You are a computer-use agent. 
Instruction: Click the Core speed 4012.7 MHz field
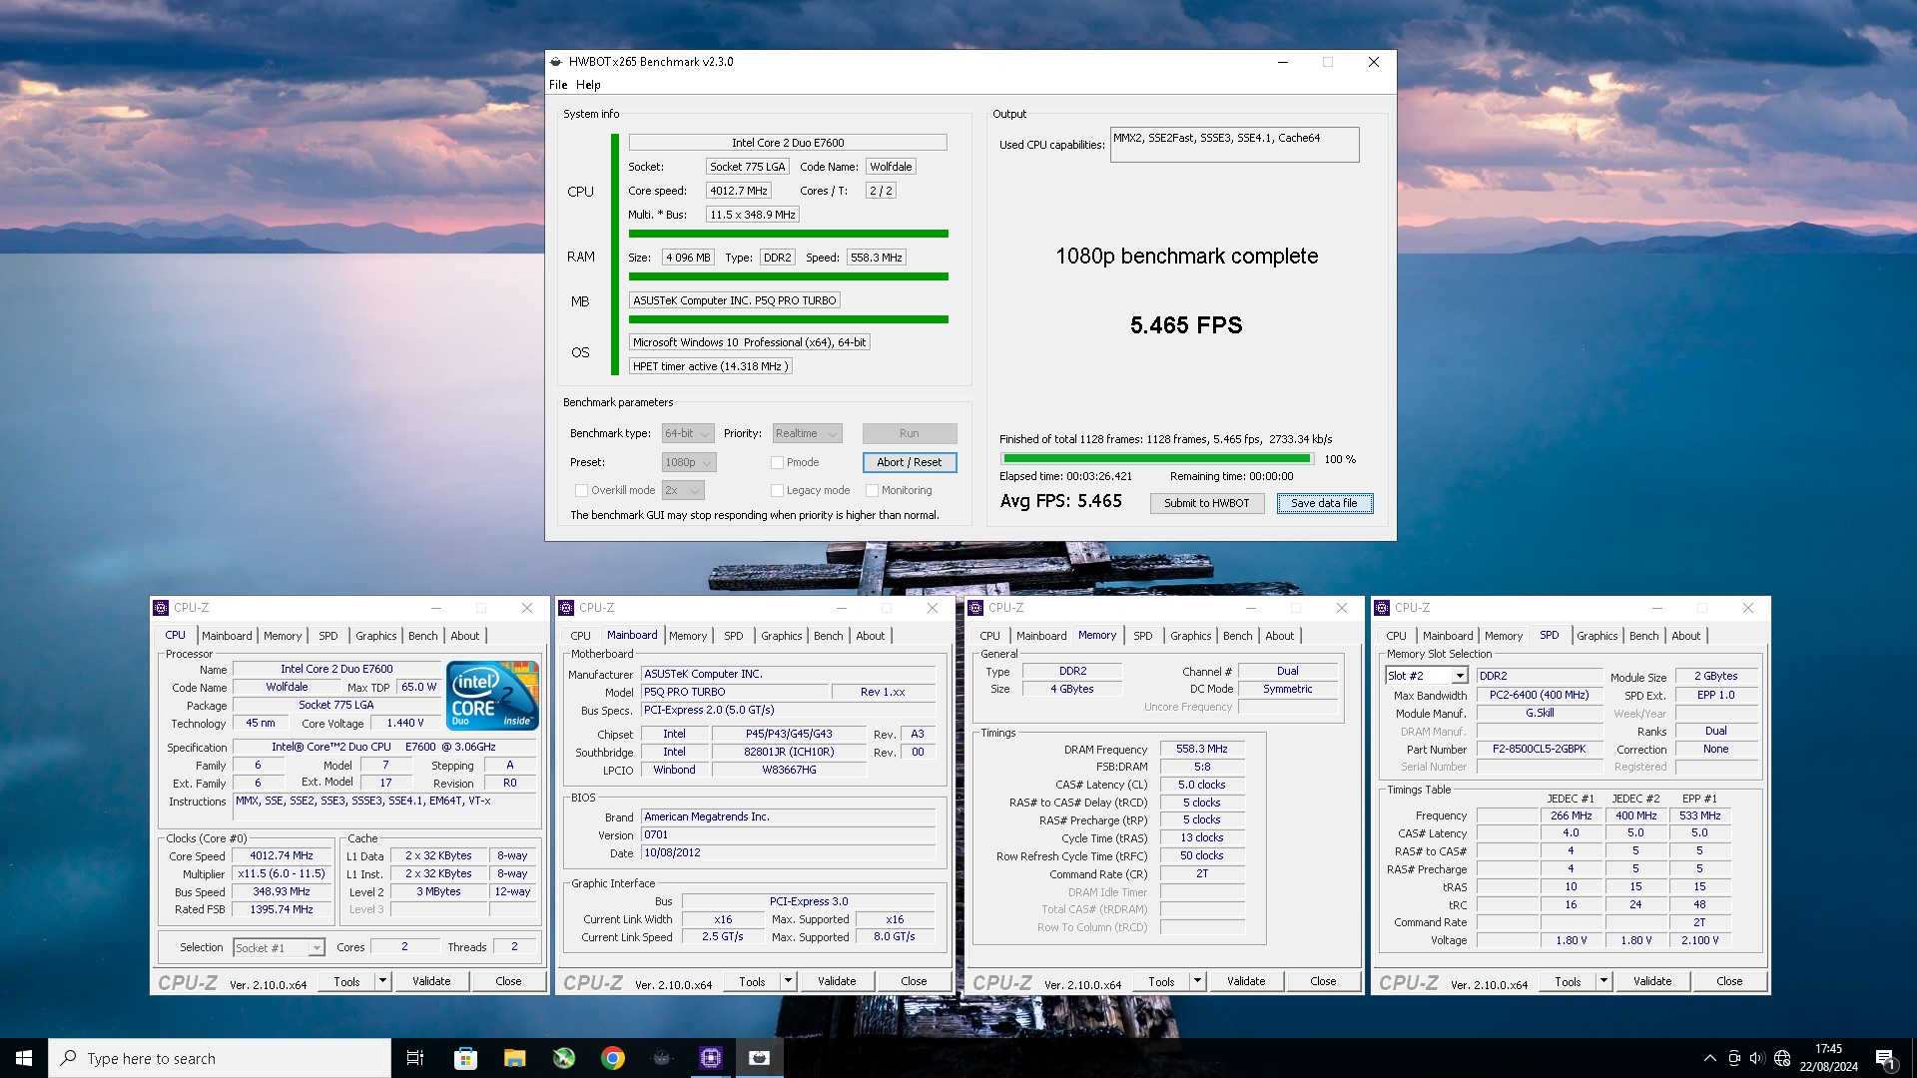tap(738, 191)
